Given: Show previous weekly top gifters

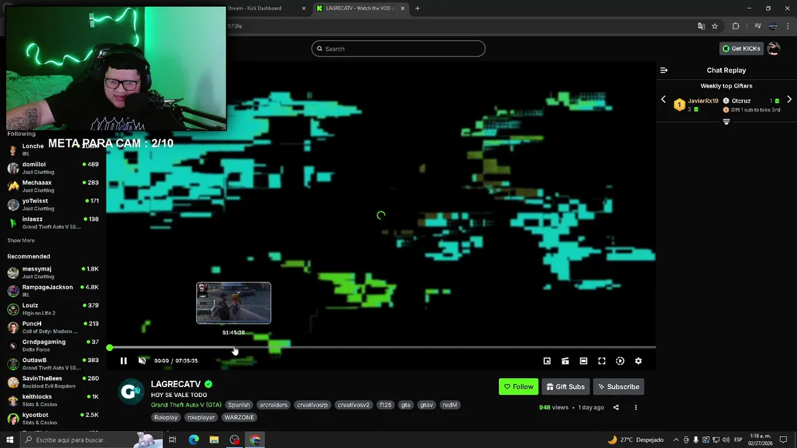Looking at the screenshot, I should (x=663, y=100).
